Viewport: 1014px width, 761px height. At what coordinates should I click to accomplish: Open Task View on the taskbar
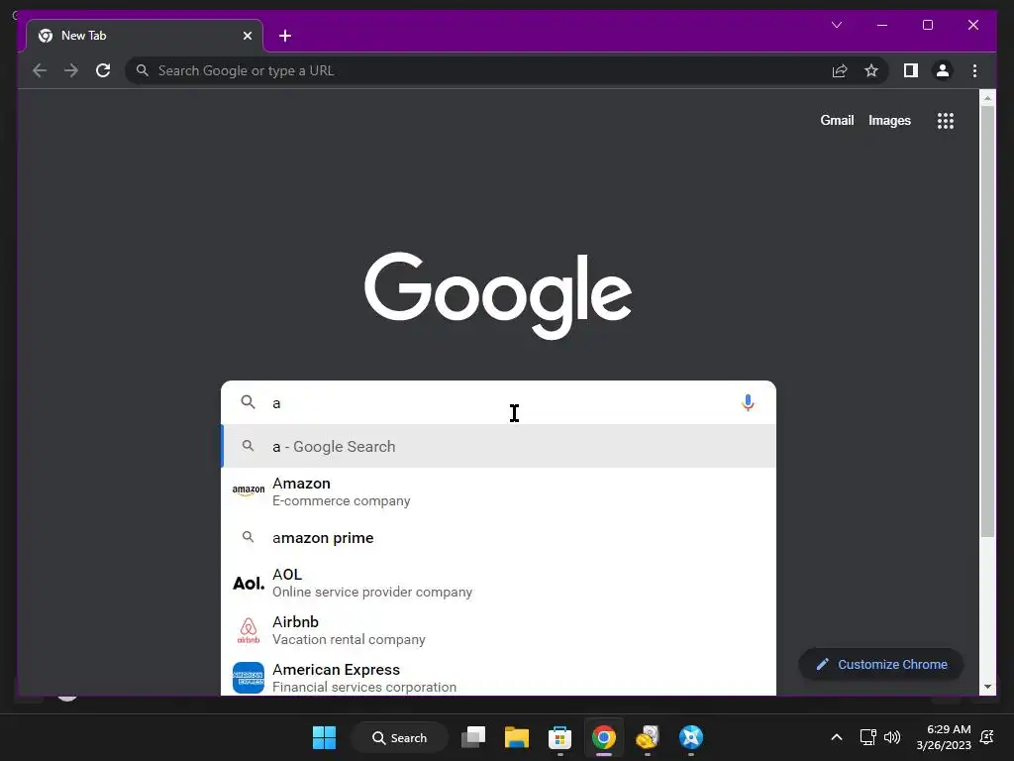473,737
